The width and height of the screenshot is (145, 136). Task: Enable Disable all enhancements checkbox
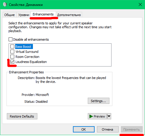(10, 39)
